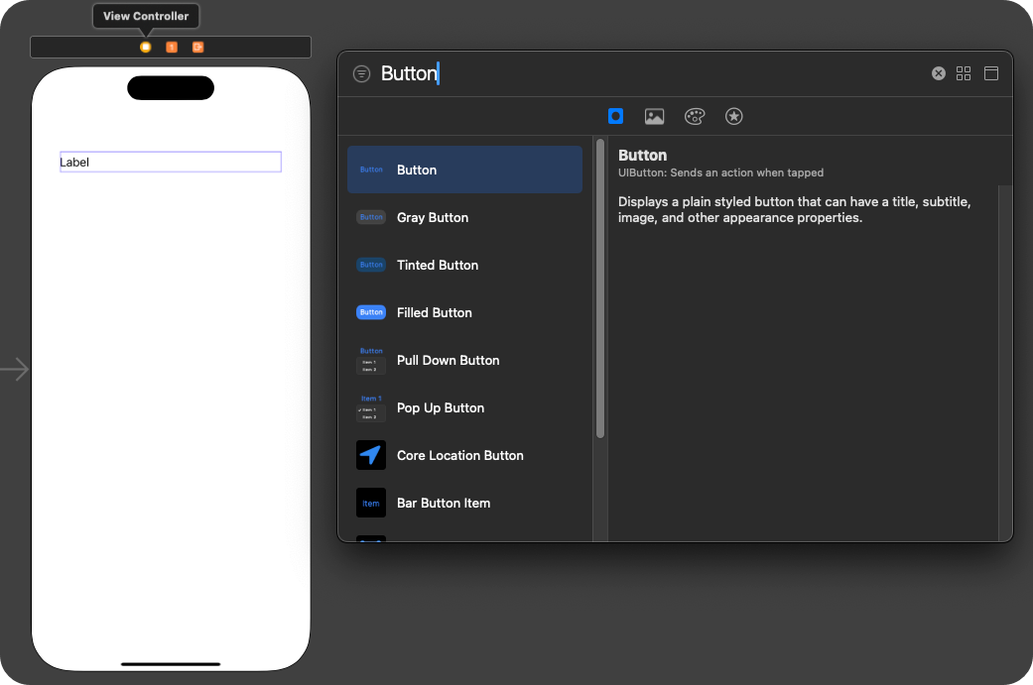Select the Gray Button item
Image resolution: width=1033 pixels, height=685 pixels.
(x=464, y=217)
